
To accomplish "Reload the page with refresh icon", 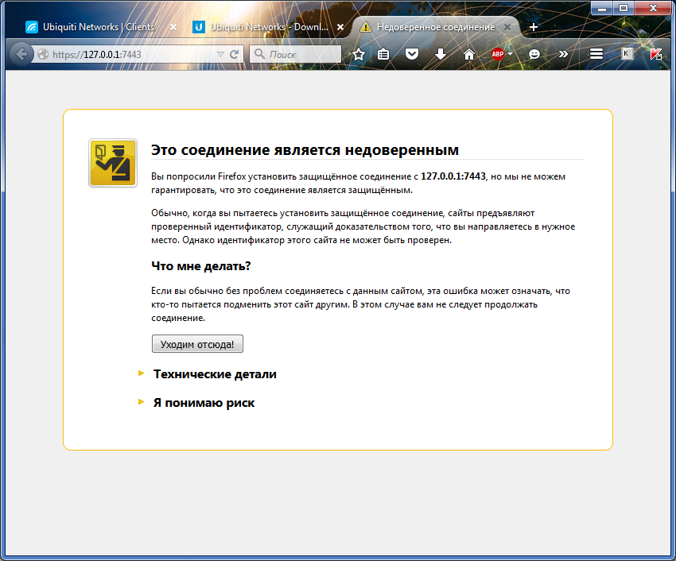I will click(x=235, y=54).
